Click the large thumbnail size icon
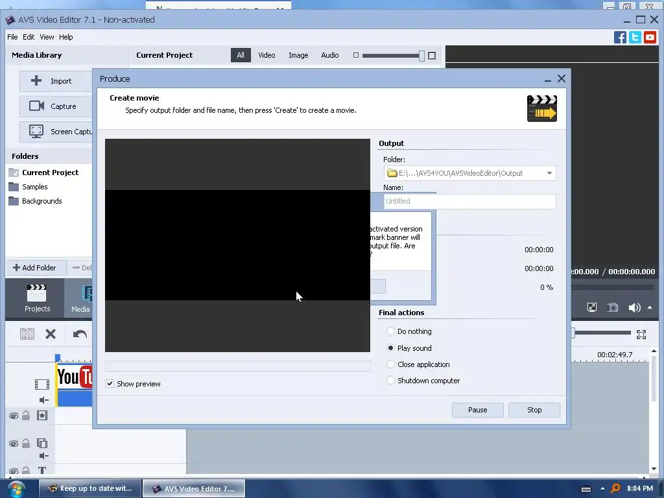This screenshot has width=664, height=498. (432, 56)
